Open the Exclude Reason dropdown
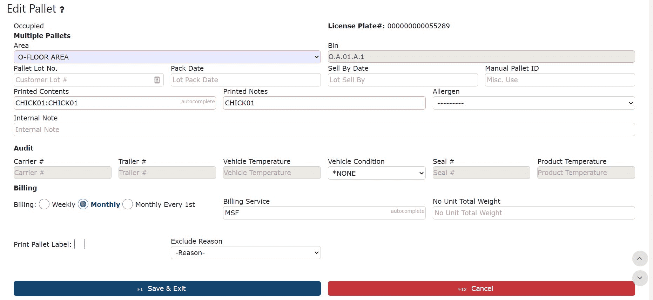 [x=245, y=252]
